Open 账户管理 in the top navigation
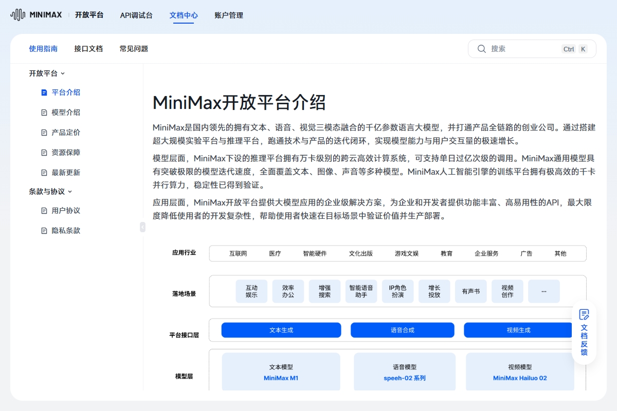This screenshot has width=617, height=411. coord(228,15)
